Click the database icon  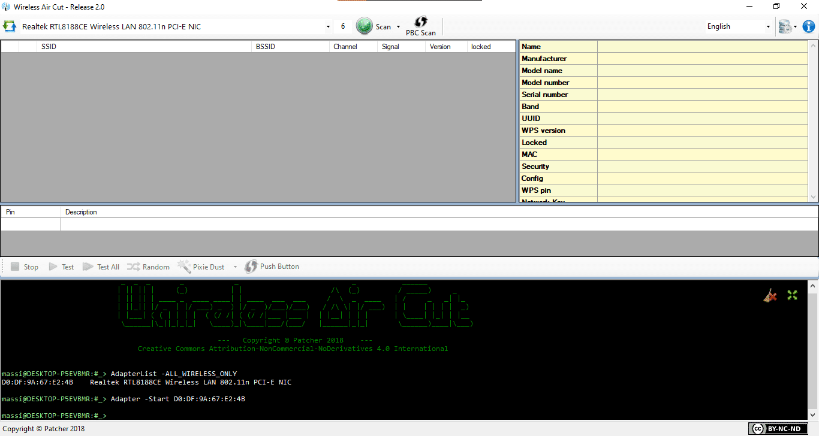click(785, 26)
